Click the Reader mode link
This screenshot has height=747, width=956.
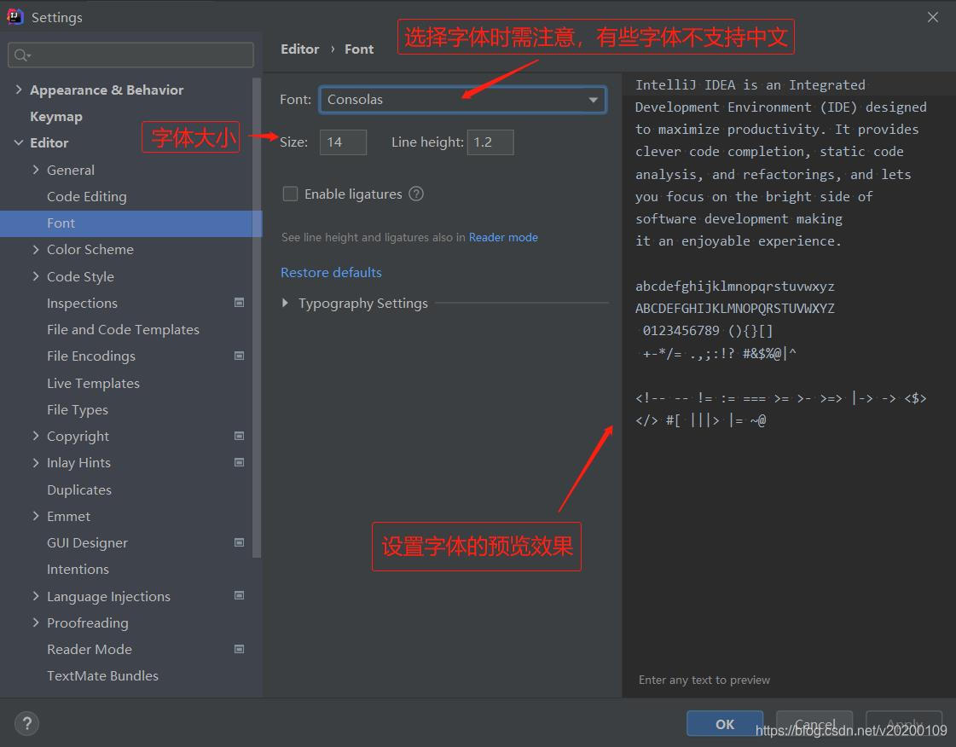coord(503,237)
